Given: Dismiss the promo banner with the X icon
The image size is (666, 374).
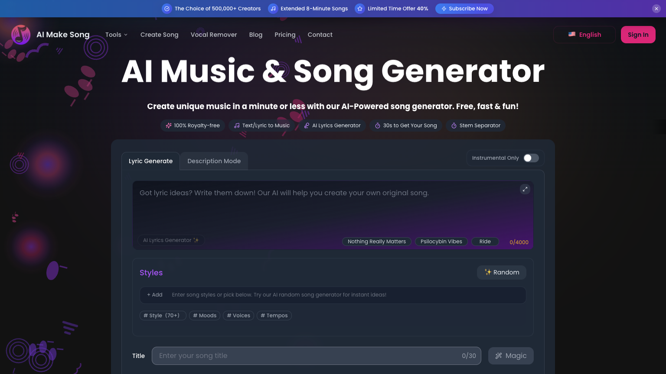Looking at the screenshot, I should pyautogui.click(x=656, y=9).
